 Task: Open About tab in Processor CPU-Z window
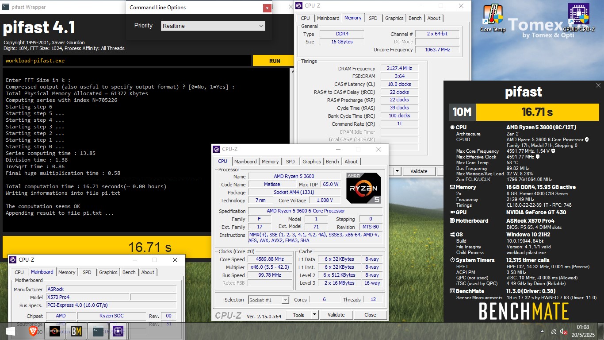coord(351,162)
